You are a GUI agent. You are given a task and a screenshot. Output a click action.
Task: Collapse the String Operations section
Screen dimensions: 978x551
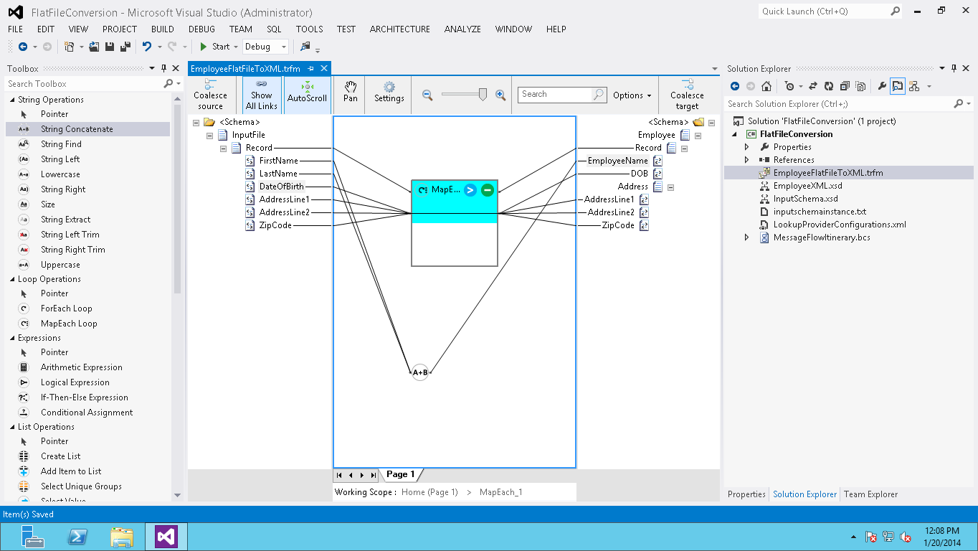click(11, 100)
